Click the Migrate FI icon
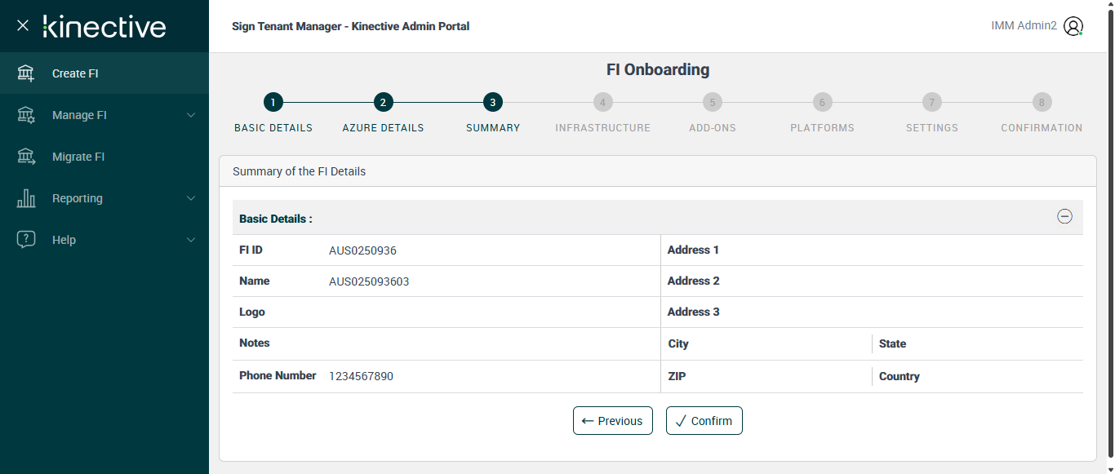Image resolution: width=1115 pixels, height=474 pixels. point(26,157)
